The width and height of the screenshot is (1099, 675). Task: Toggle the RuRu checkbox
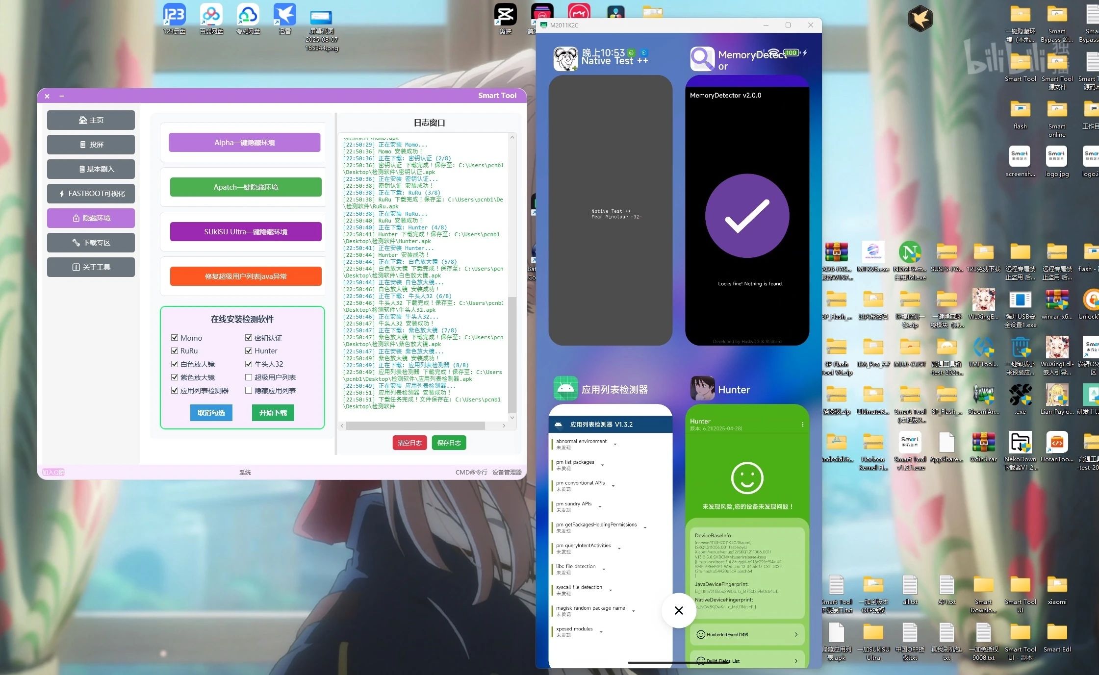tap(175, 350)
